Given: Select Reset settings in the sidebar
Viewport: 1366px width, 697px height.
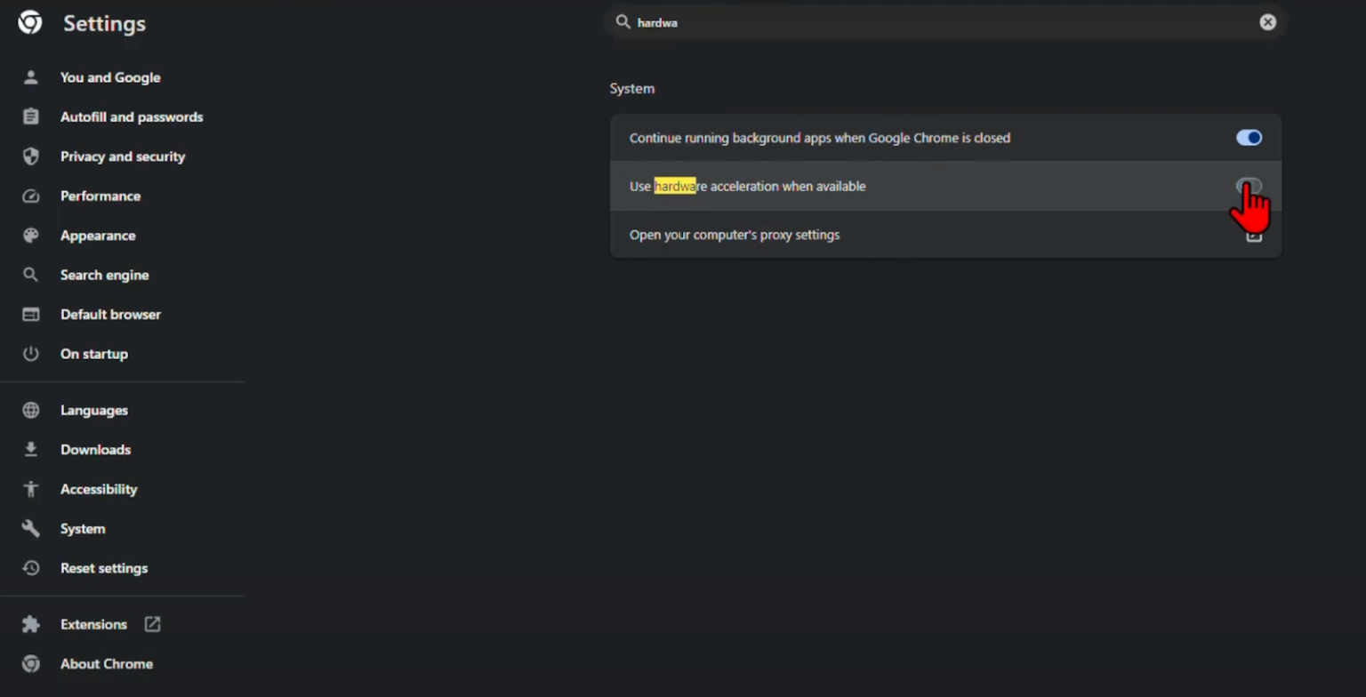Looking at the screenshot, I should point(104,568).
